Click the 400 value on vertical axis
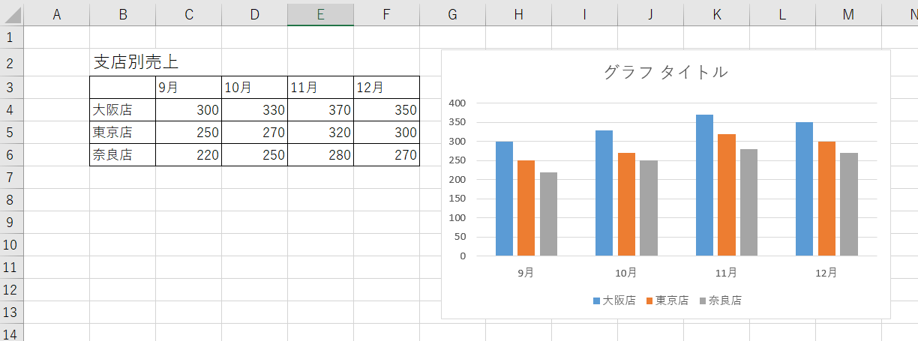 (457, 103)
